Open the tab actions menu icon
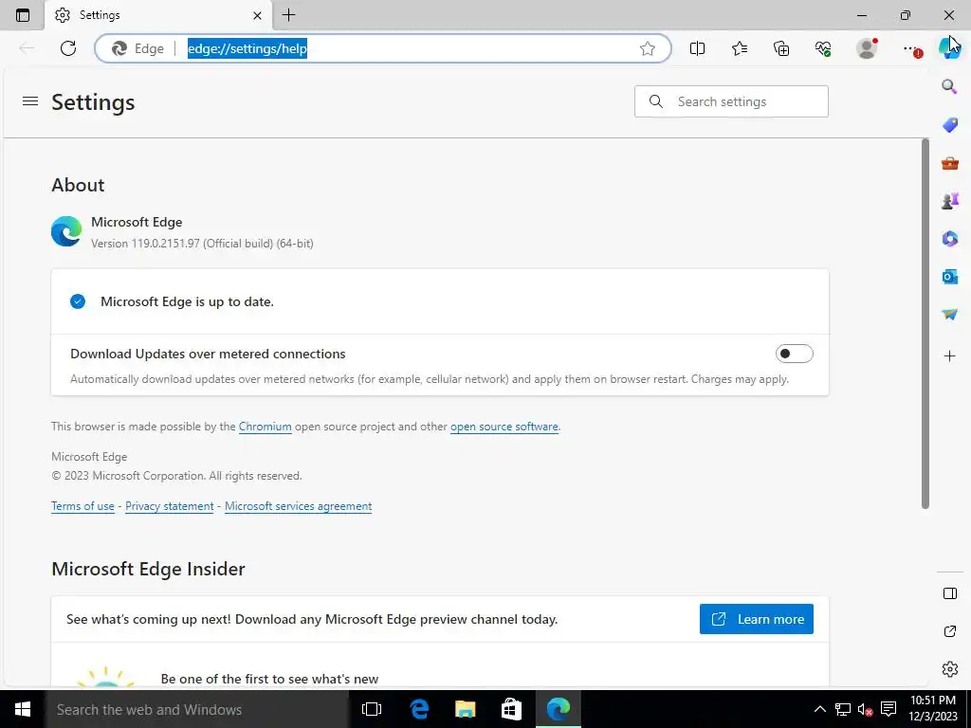The image size is (971, 728). click(x=23, y=15)
